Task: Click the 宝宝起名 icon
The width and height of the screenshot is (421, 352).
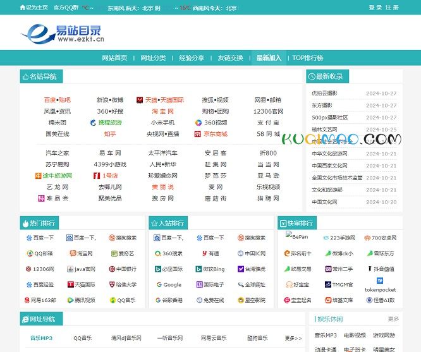Action: [x=287, y=300]
